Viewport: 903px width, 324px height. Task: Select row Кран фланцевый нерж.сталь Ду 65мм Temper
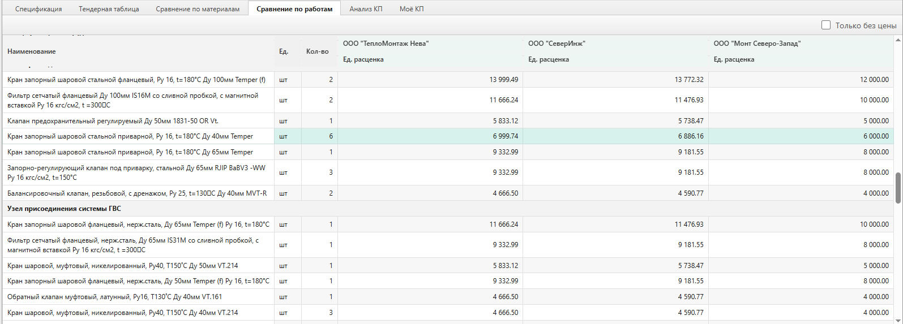pyautogui.click(x=448, y=224)
